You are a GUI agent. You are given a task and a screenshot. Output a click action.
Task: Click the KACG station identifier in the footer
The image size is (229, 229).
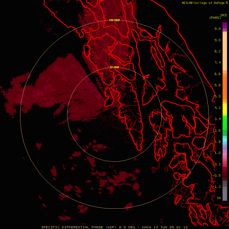click(x=147, y=227)
